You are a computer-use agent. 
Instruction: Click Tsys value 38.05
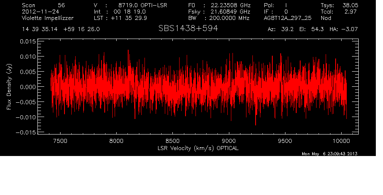click(x=350, y=5)
